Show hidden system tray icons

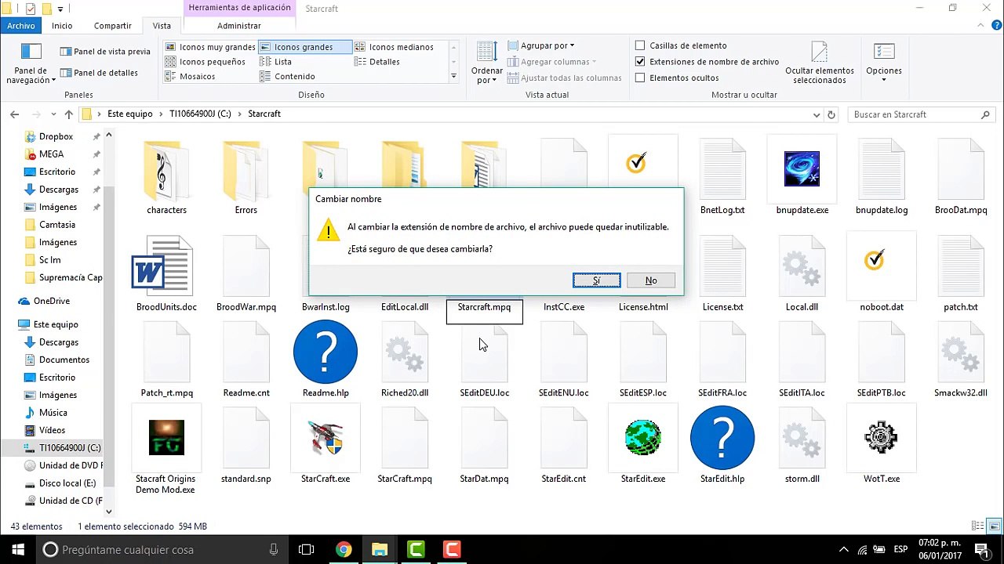(844, 550)
